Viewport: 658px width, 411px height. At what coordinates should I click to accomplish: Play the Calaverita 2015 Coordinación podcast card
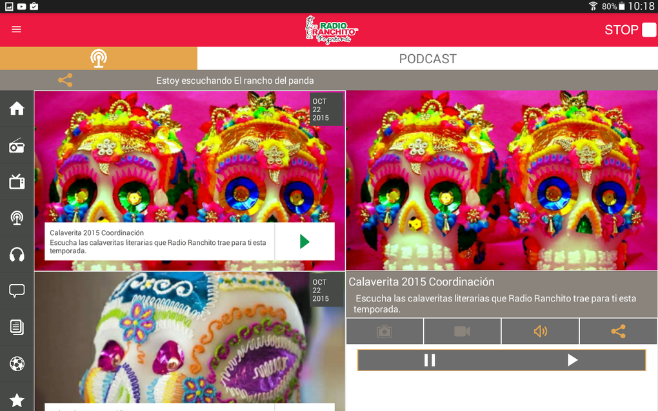[x=304, y=242]
